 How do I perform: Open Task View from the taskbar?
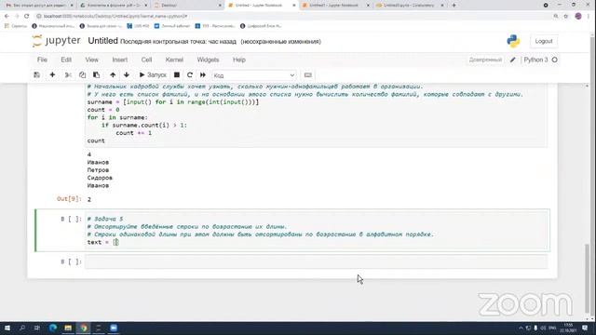(37, 328)
